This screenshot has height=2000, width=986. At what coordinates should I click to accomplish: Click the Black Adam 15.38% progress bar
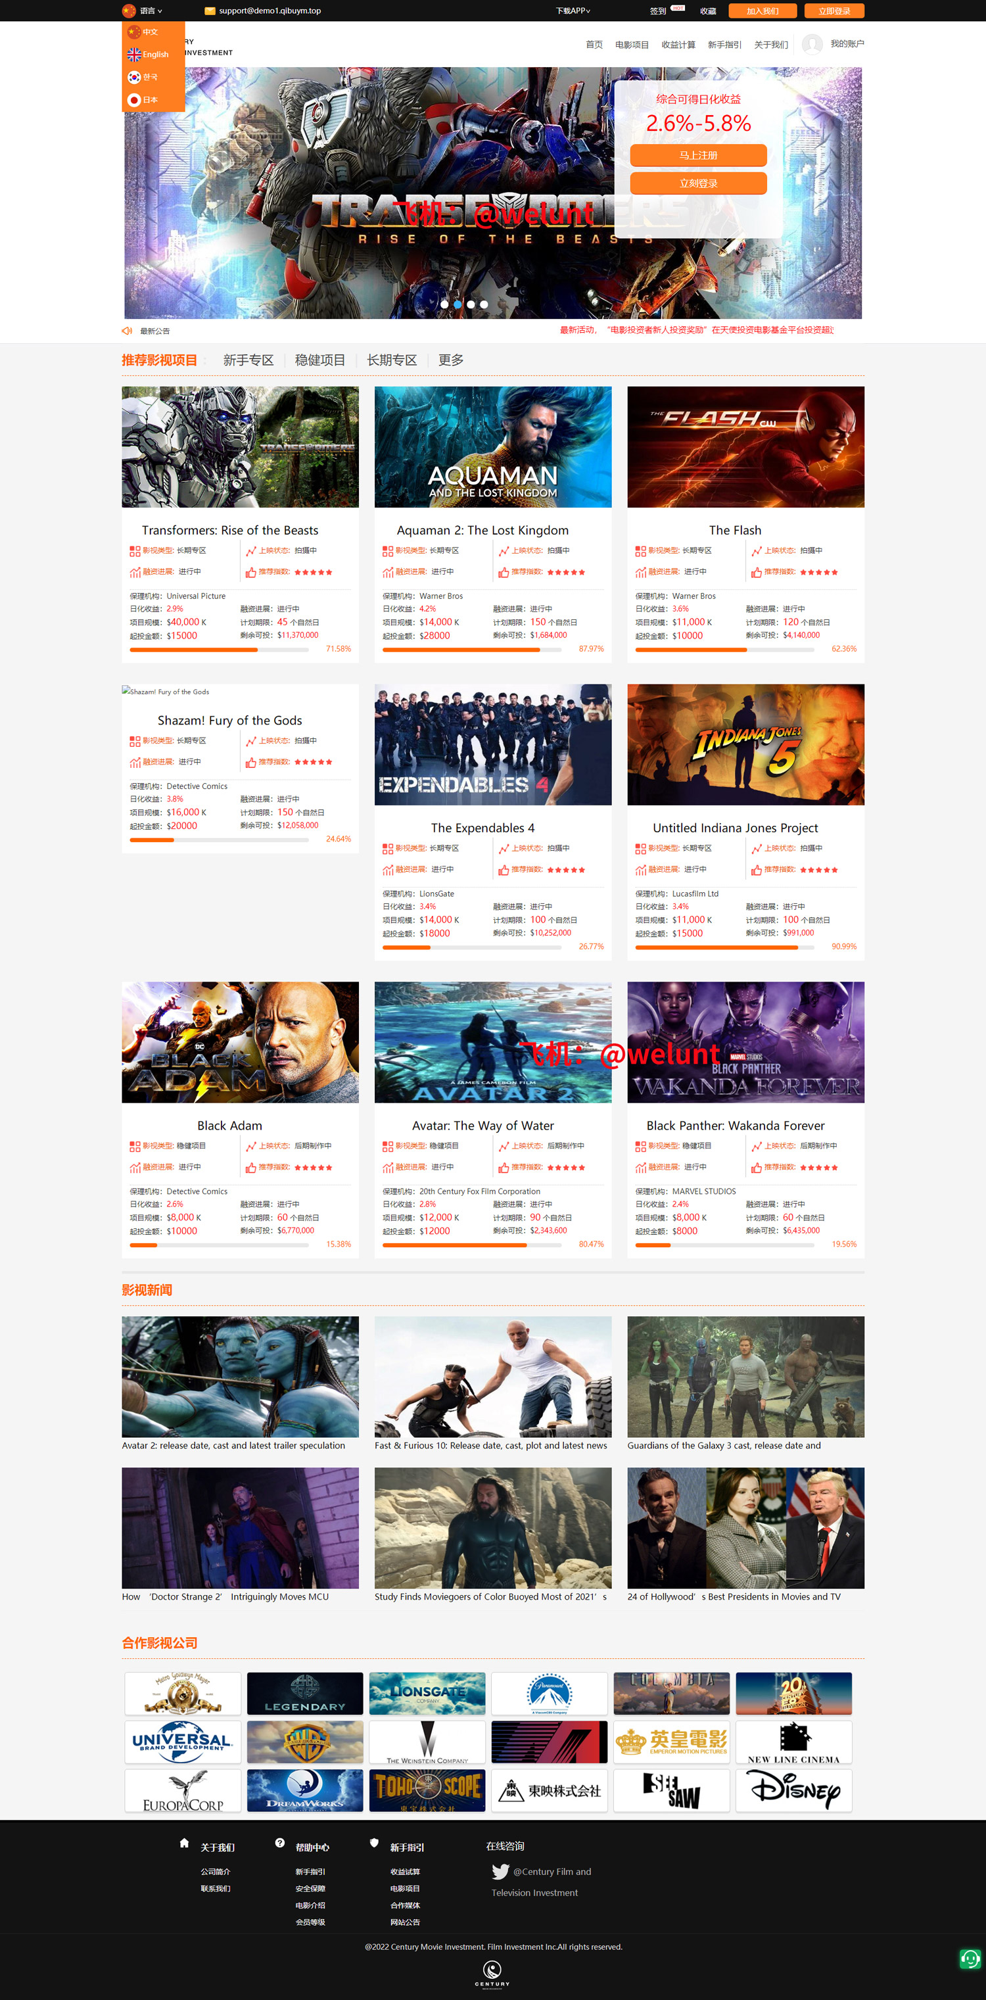pyautogui.click(x=219, y=1245)
